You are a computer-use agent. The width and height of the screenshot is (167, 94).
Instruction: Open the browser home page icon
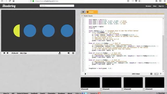tap(14, 1)
